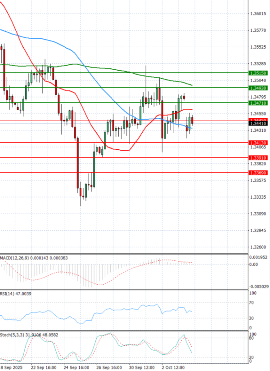This screenshot has width=270, height=371.
Task: Click the RSI scale 70 level label
Action: tap(253, 303)
